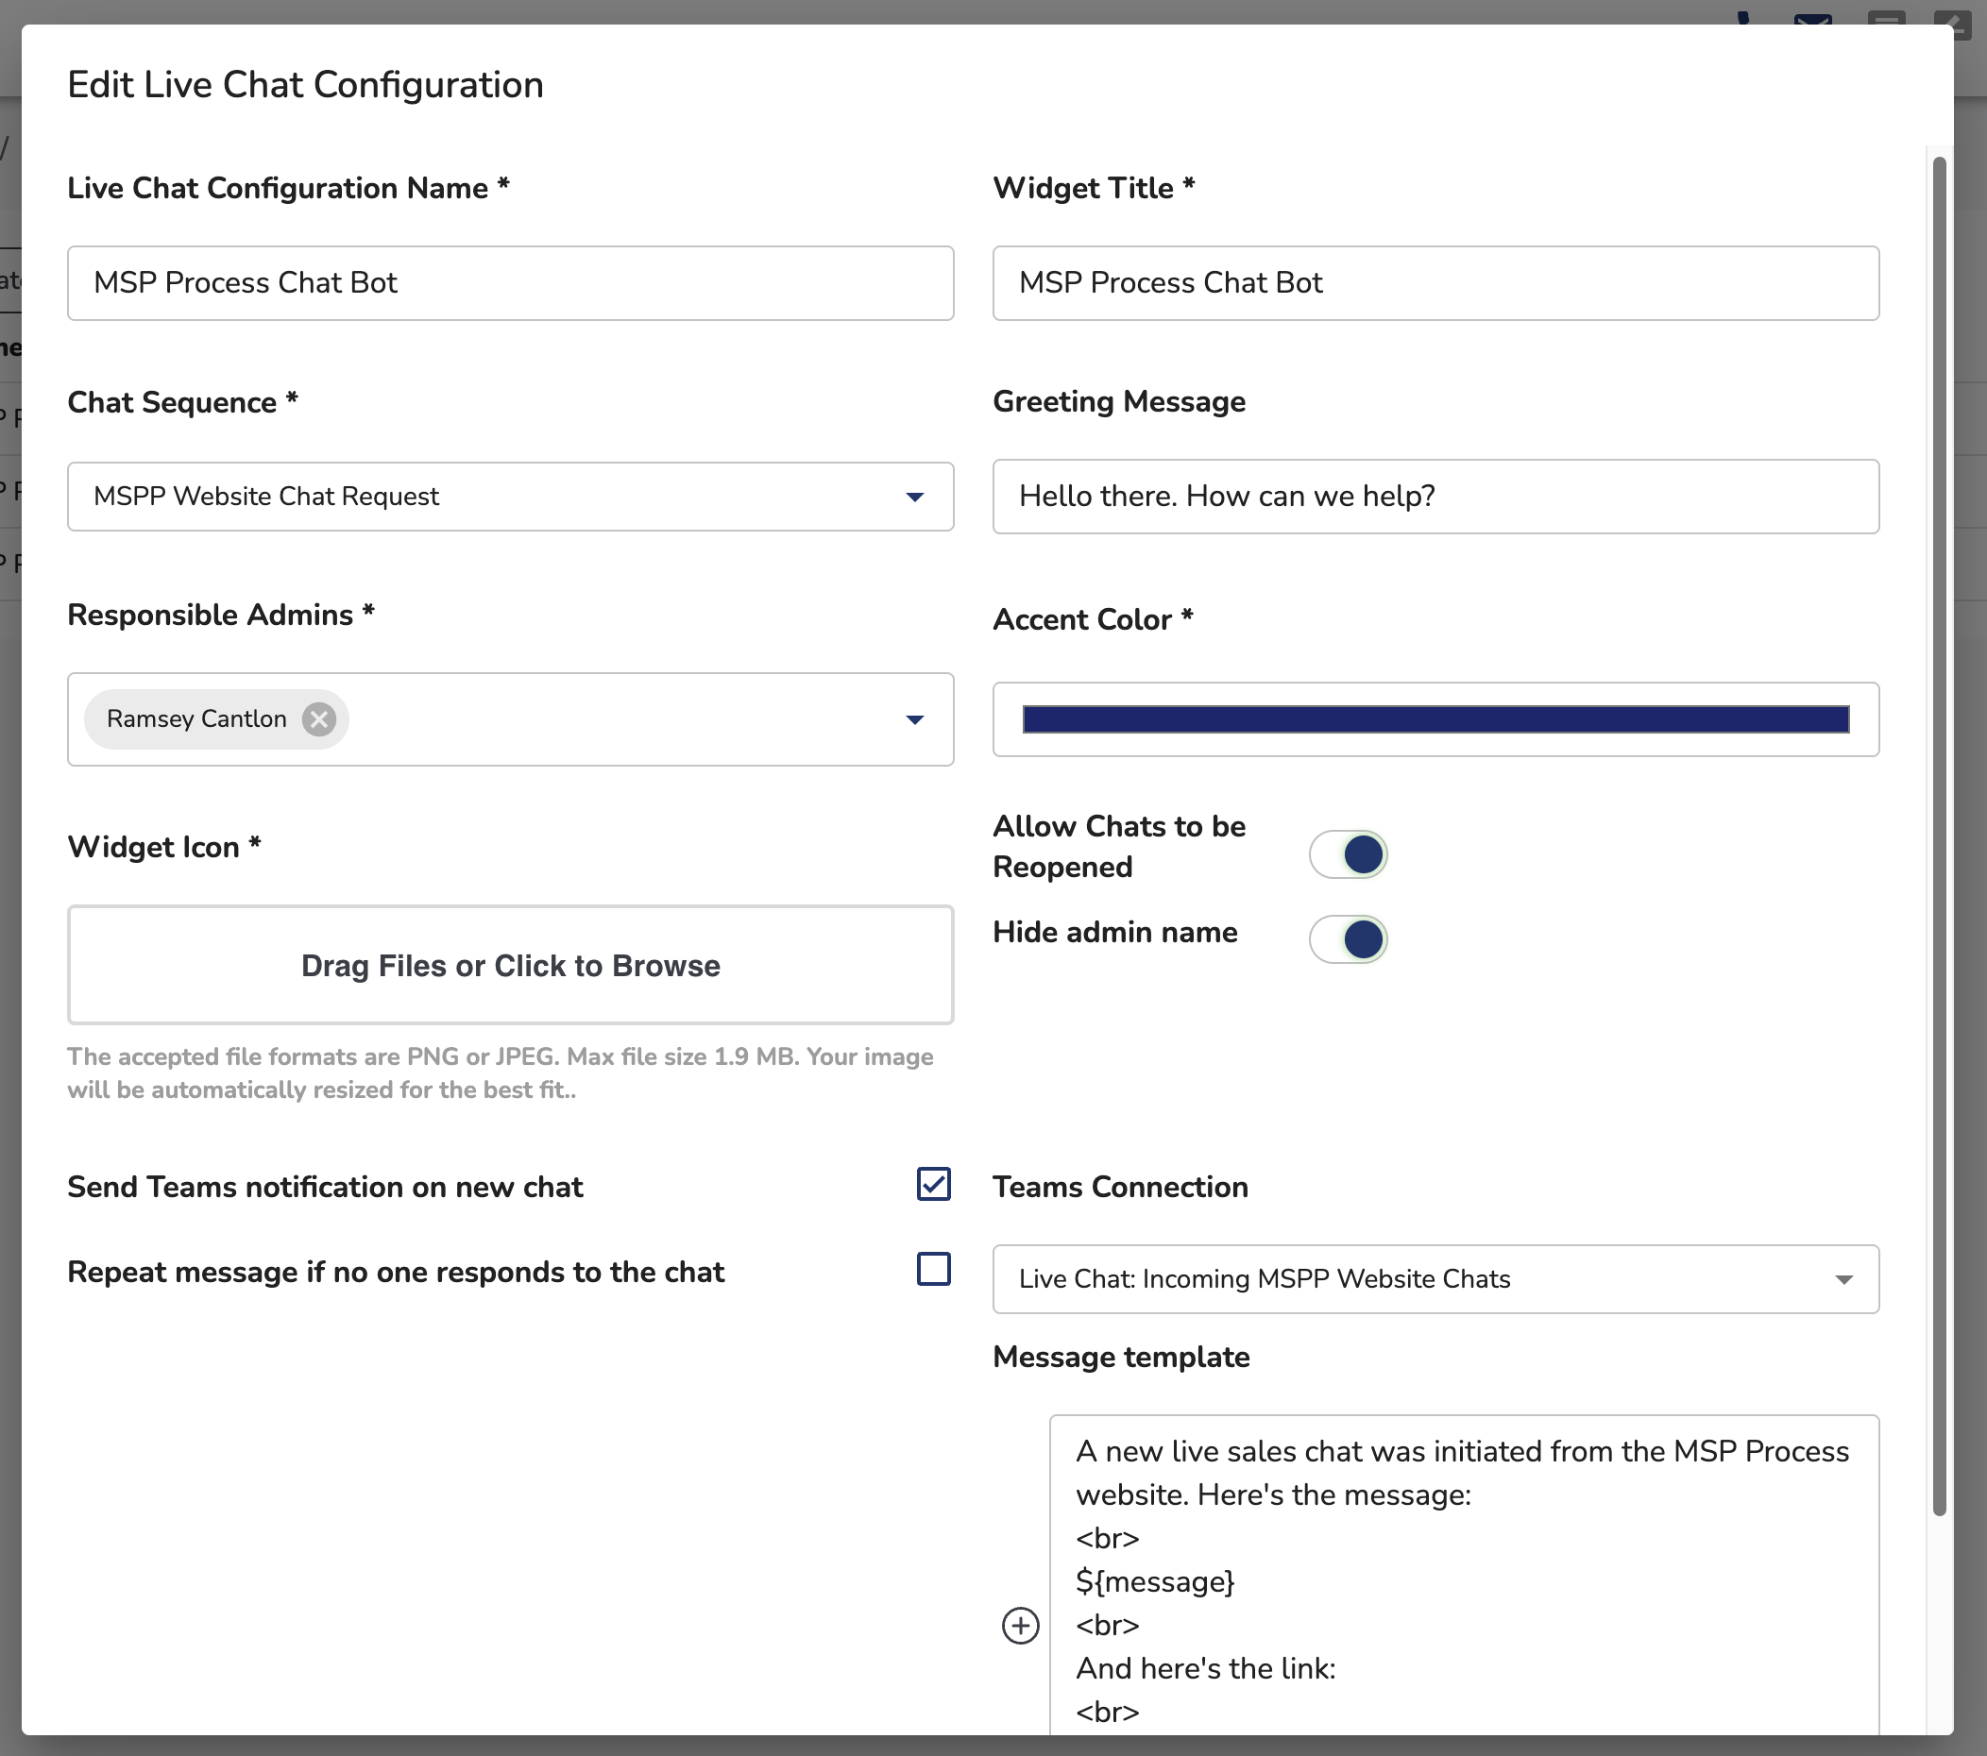Expand the Responsible Admins dropdown arrow
This screenshot has width=1987, height=1756.
914,719
